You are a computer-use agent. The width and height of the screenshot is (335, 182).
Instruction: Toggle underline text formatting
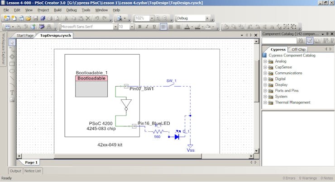click(x=153, y=27)
